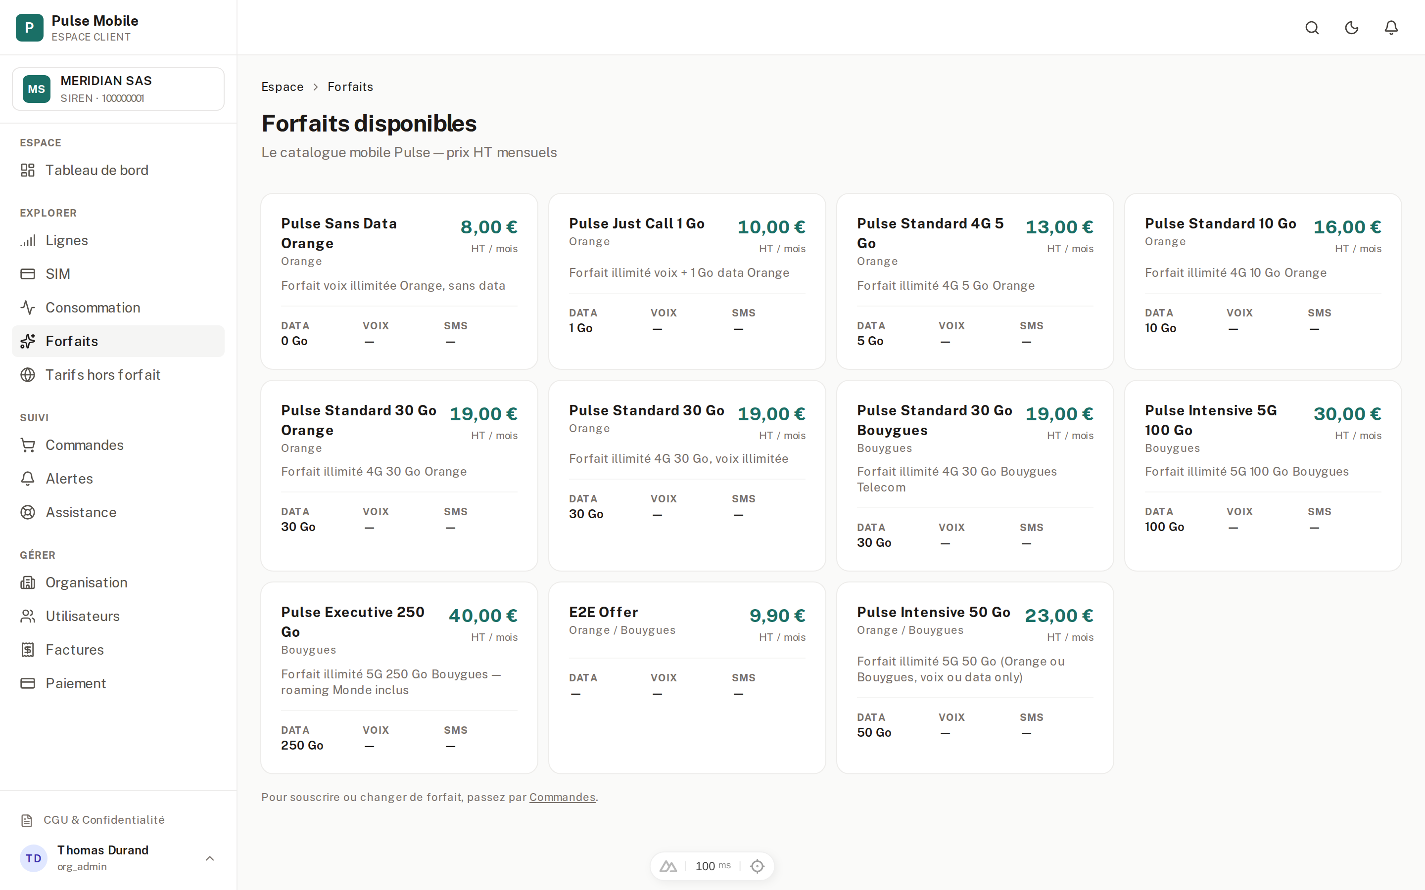1425x890 pixels.
Task: Click the Forfaits breadcrumb item
Action: point(350,87)
